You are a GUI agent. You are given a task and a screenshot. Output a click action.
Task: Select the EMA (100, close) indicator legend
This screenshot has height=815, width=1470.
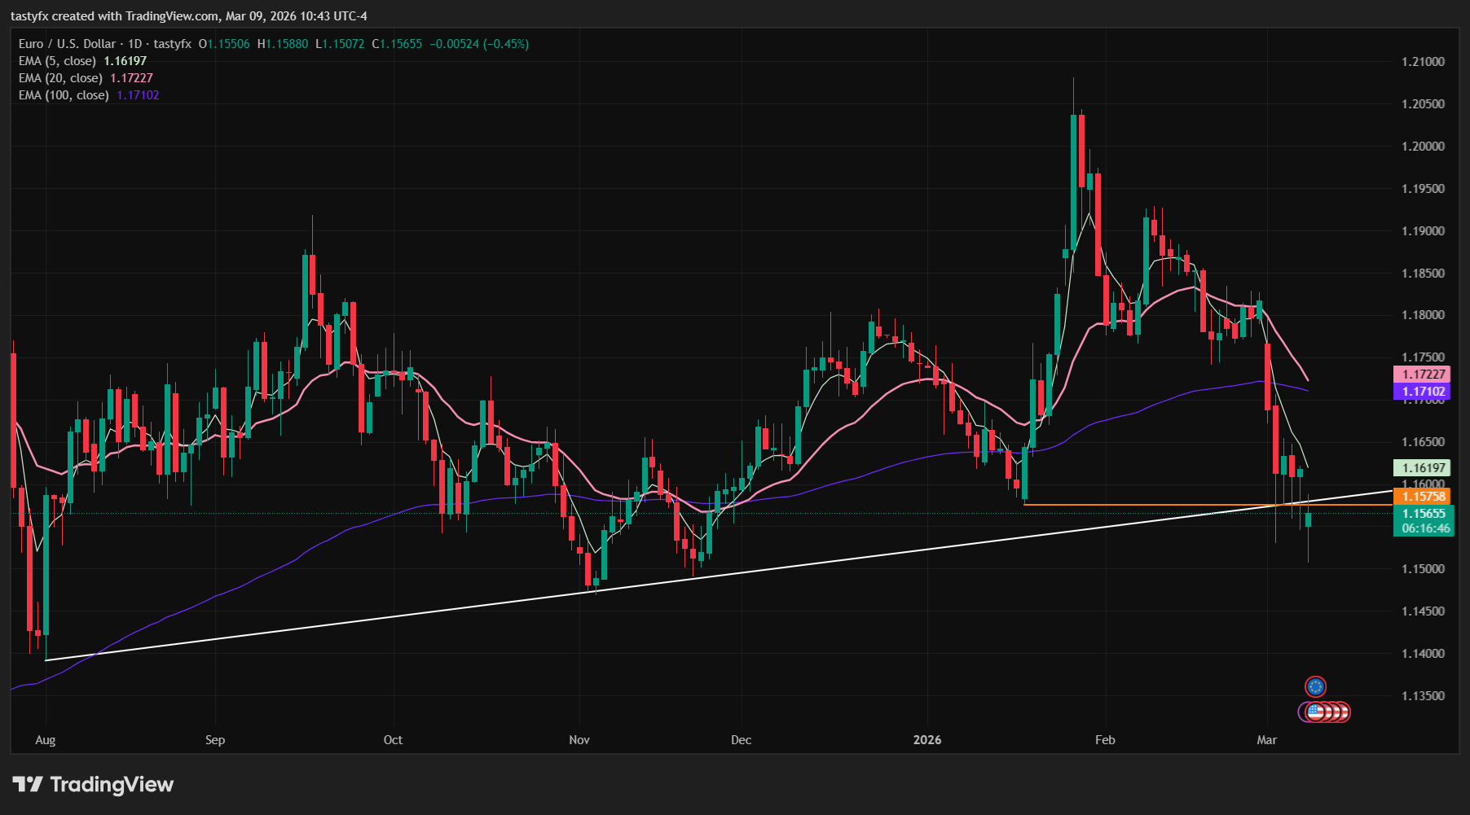62,95
